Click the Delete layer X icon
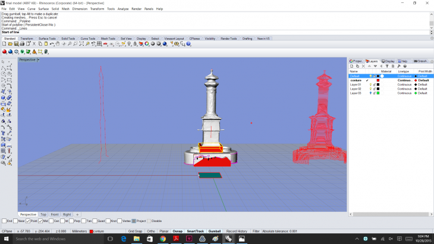This screenshot has width=434, height=244. pyautogui.click(x=363, y=66)
